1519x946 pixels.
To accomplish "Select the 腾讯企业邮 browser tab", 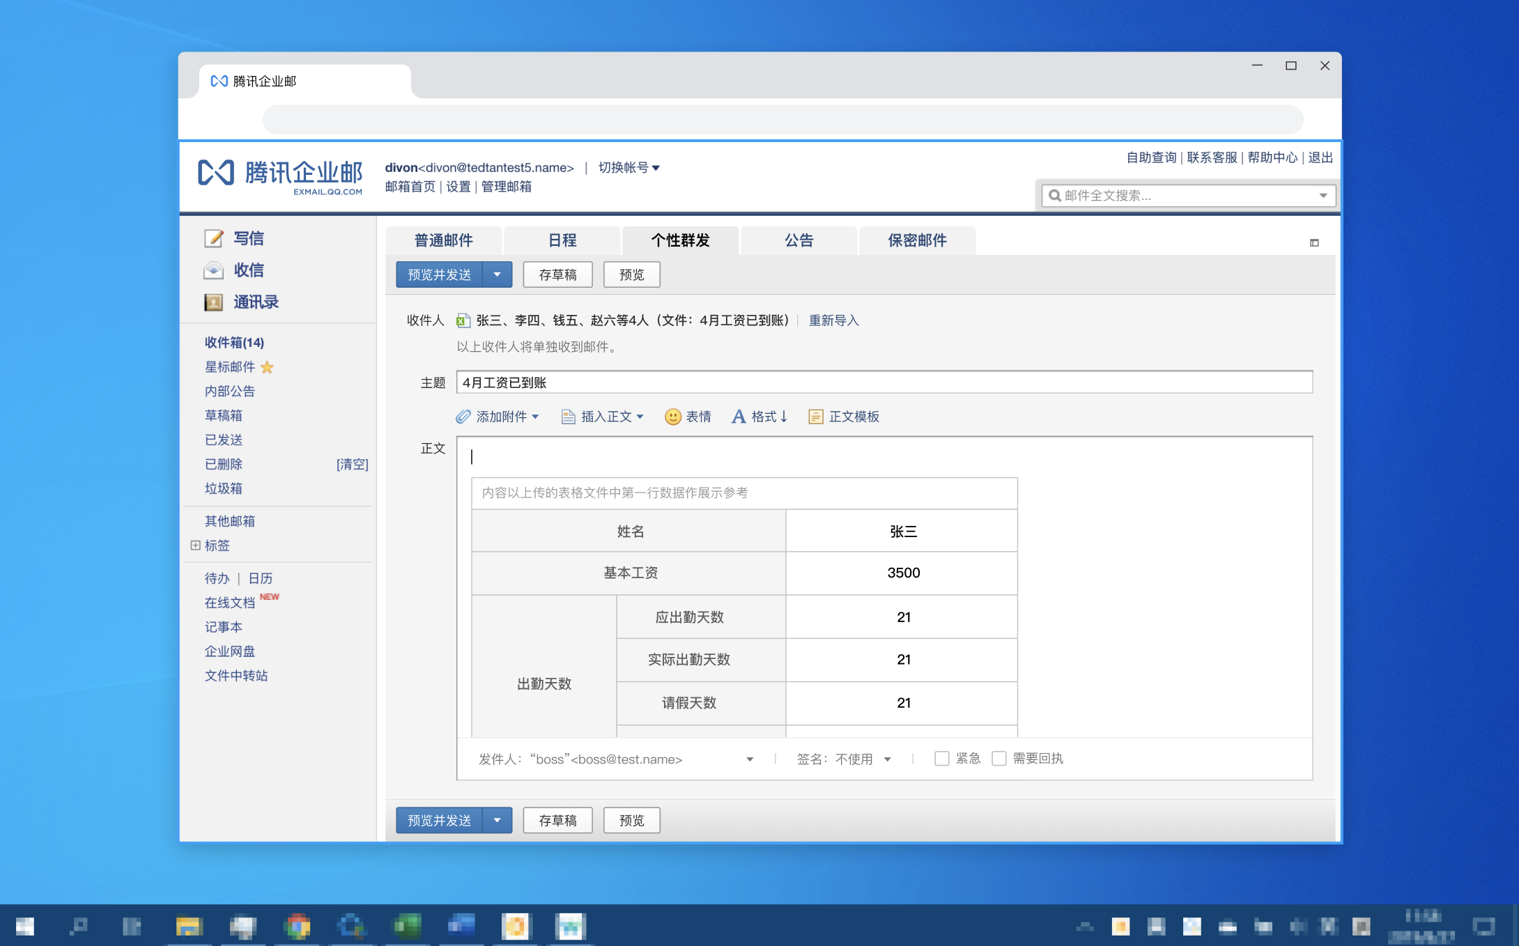I will [x=305, y=82].
